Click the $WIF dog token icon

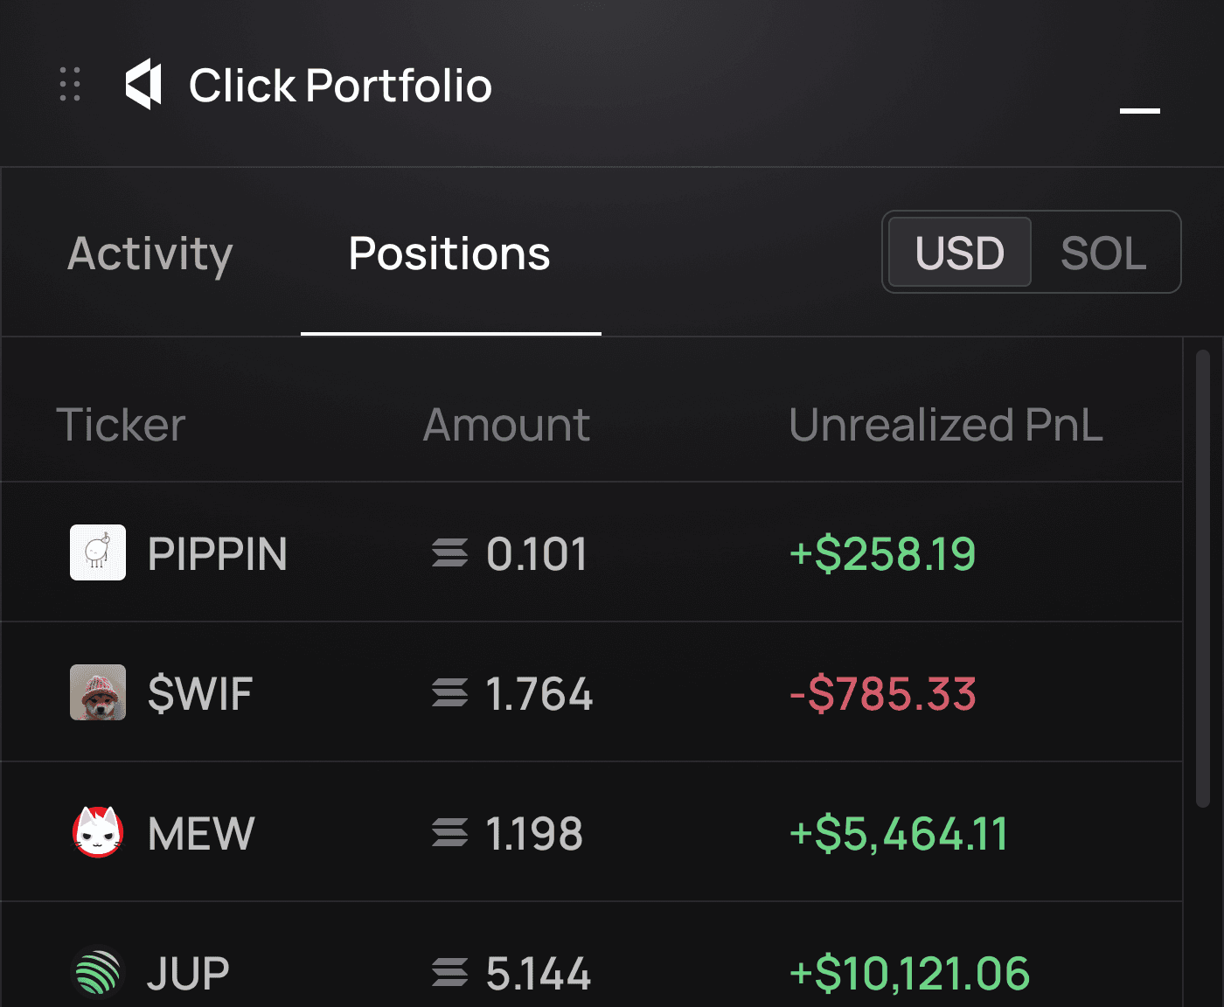pyautogui.click(x=98, y=692)
